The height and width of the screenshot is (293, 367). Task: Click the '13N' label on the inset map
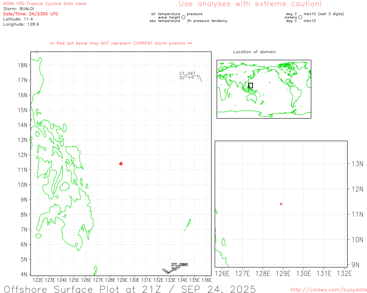click(x=358, y=164)
